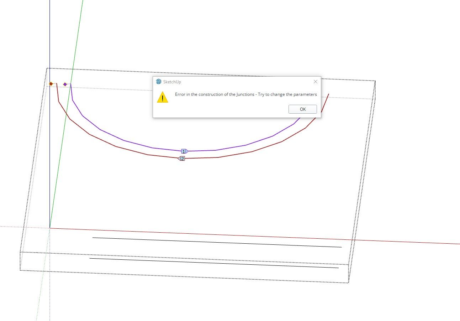This screenshot has height=321, width=460.
Task: Click the axes origin point
Action: click(50, 228)
